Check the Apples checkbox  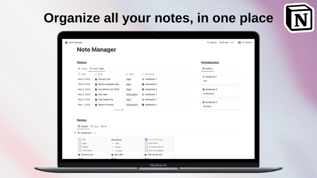tap(80, 147)
